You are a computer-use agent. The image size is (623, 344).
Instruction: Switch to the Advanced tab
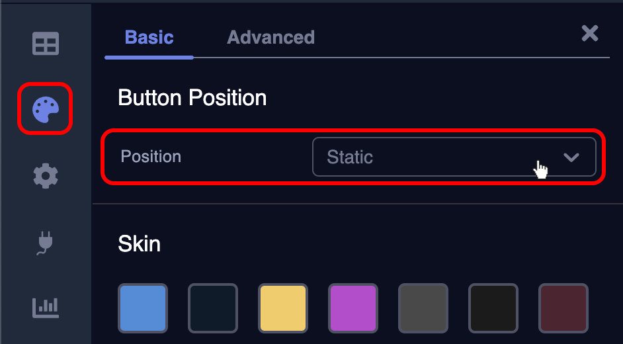270,37
